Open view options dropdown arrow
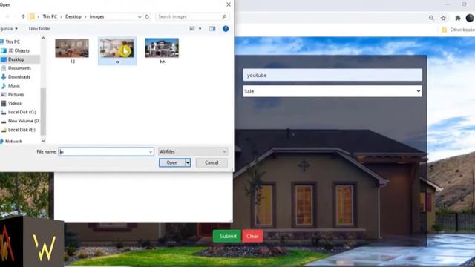This screenshot has width=475, height=267. 200,29
